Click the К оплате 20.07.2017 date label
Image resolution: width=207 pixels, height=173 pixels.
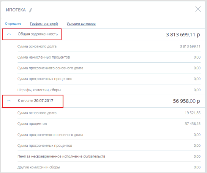point(35,101)
